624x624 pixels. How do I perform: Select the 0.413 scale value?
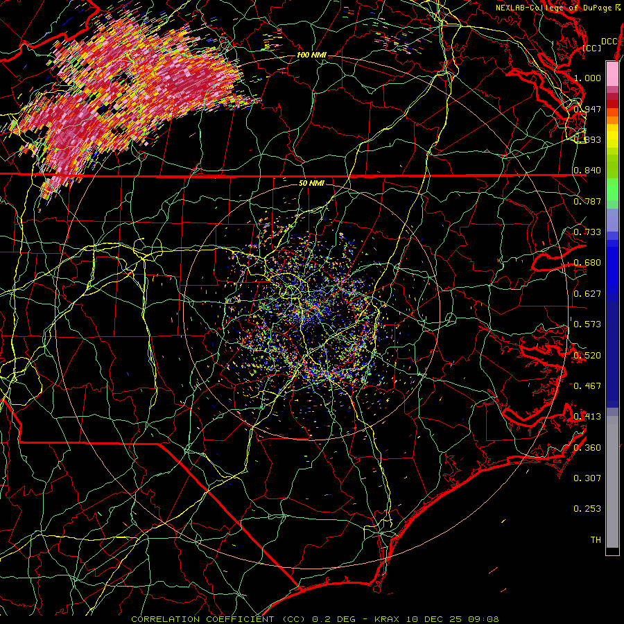point(587,417)
